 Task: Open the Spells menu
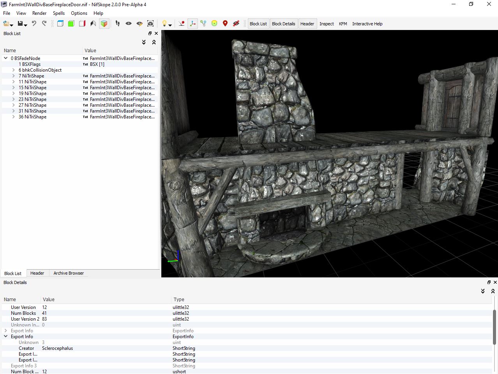59,13
